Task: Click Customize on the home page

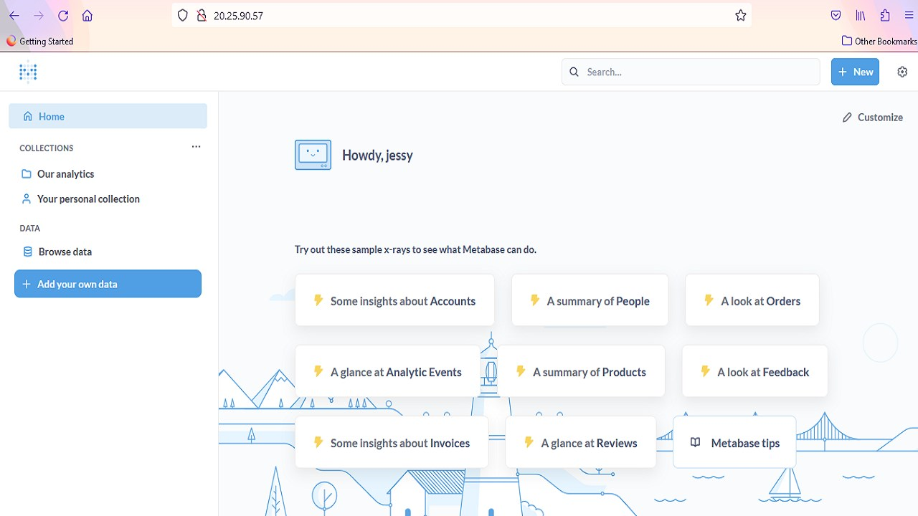Action: click(x=872, y=118)
